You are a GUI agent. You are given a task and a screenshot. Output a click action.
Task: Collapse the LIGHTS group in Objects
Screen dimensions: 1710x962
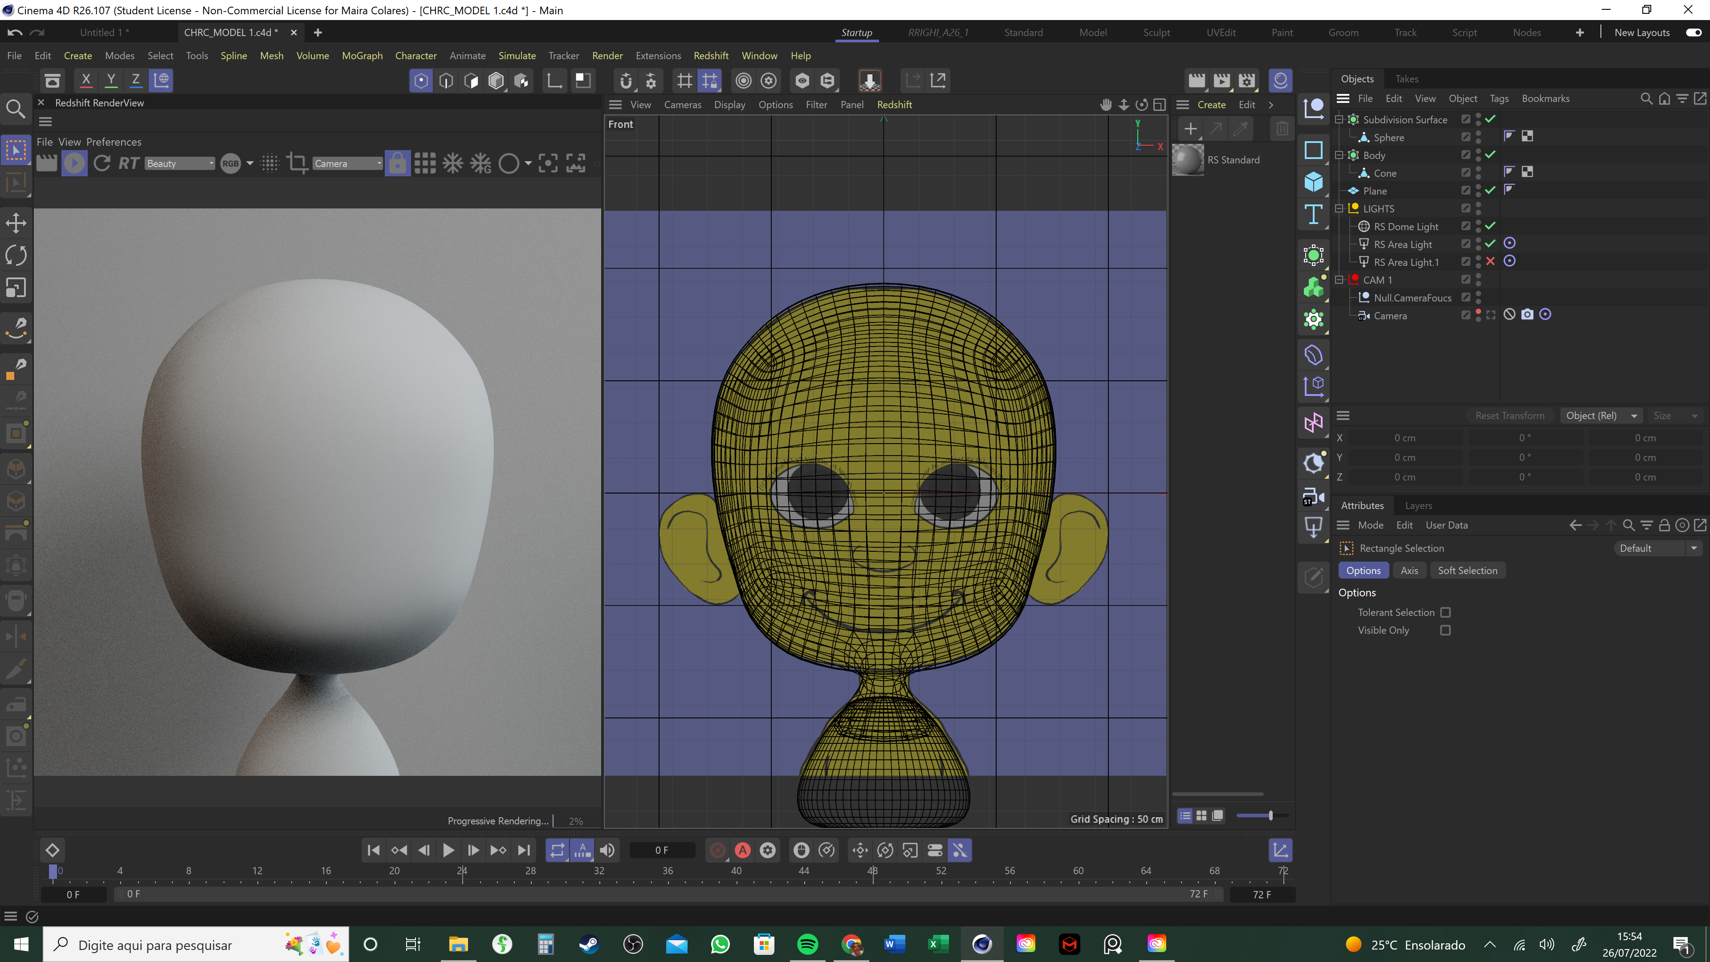pyautogui.click(x=1339, y=208)
